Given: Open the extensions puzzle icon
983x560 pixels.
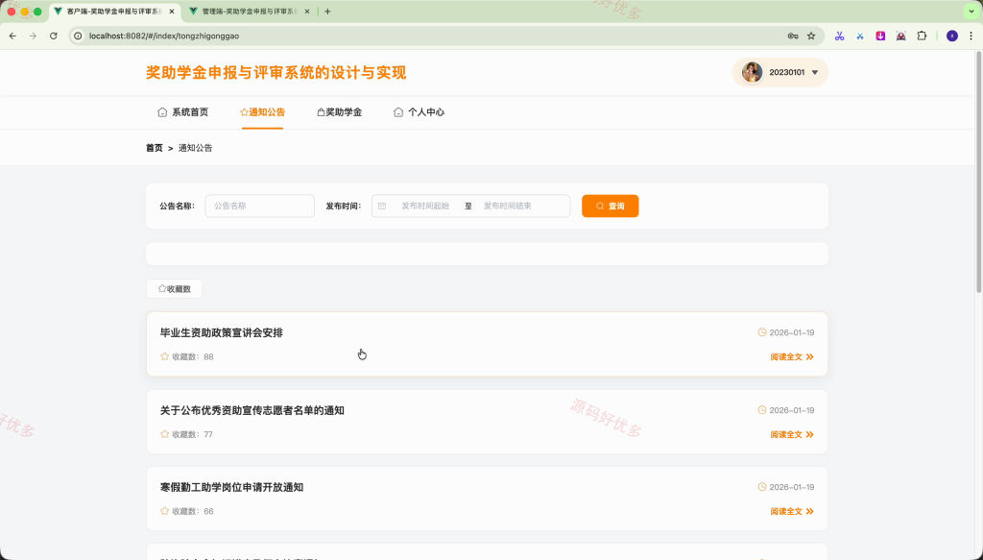Looking at the screenshot, I should click(922, 36).
